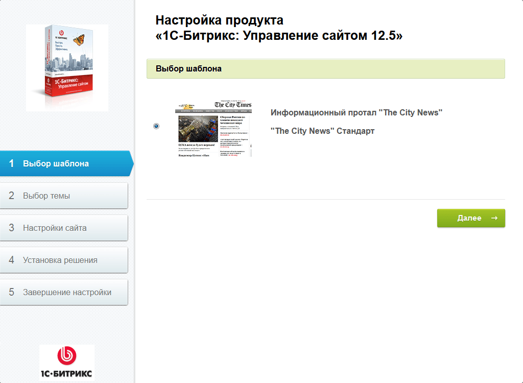Click the 1С-Битрикс logo at bottom
Image resolution: width=523 pixels, height=383 pixels.
(67, 363)
